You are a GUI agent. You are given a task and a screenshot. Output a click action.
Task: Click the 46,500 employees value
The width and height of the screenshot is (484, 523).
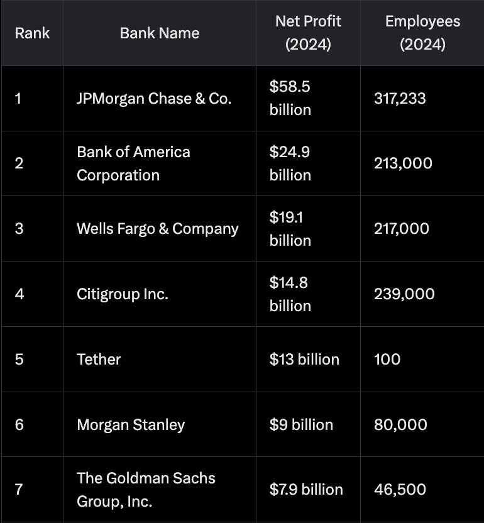(400, 490)
